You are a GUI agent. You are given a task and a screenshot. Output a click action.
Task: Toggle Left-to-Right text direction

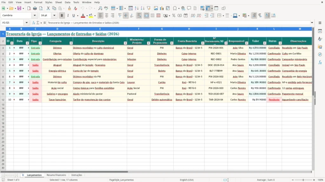254,15
